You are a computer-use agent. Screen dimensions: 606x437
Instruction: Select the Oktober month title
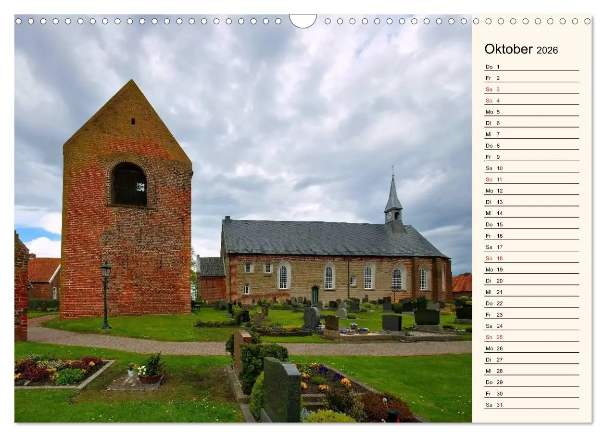point(507,49)
